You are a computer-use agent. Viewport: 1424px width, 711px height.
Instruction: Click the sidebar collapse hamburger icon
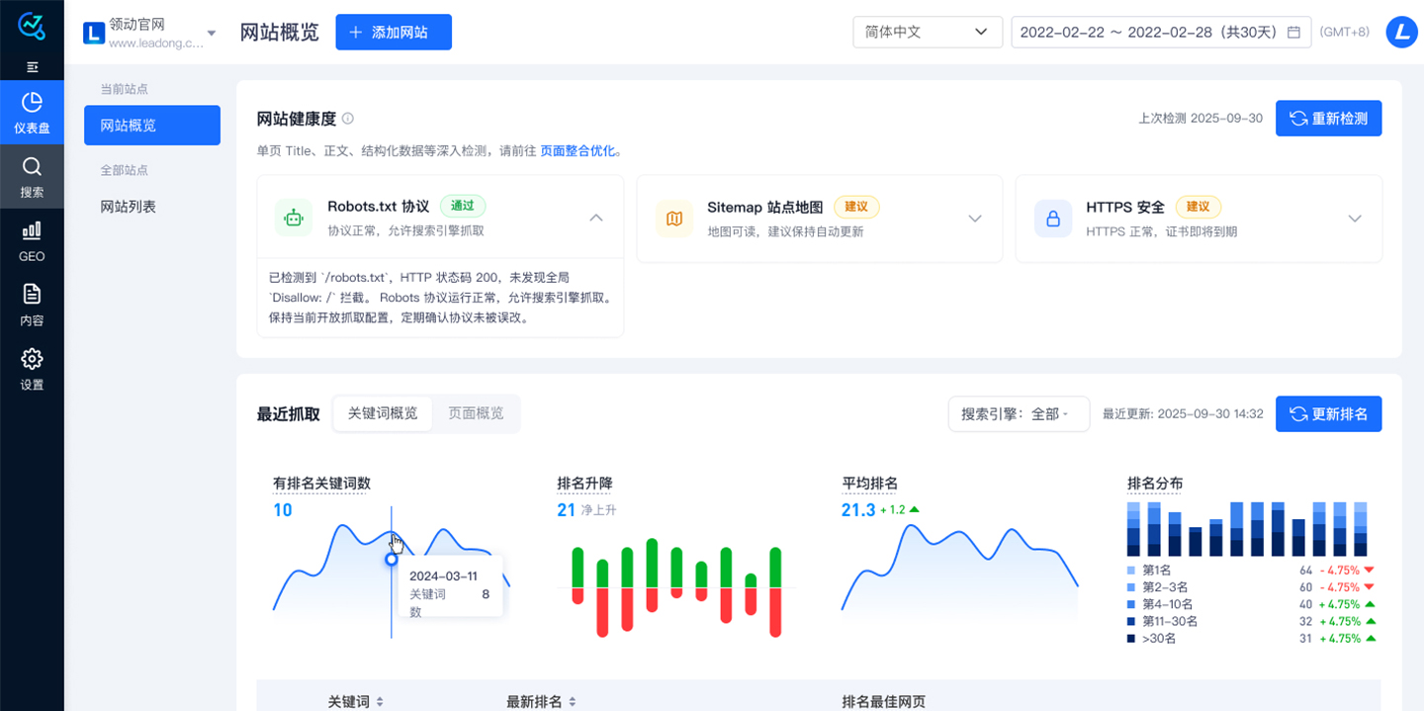[x=32, y=67]
